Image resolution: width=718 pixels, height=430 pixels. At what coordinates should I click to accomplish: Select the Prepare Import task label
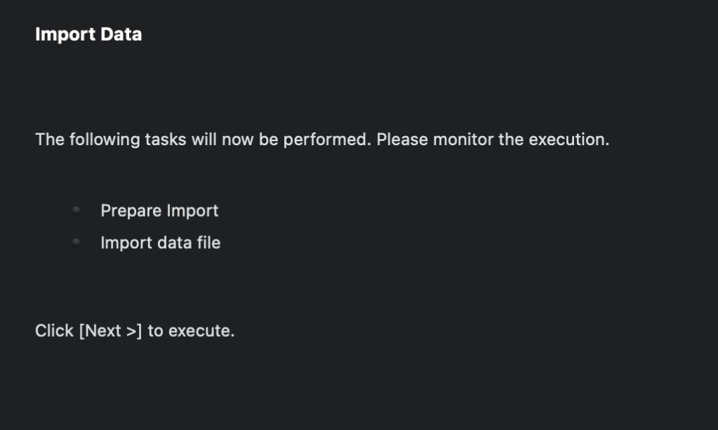[159, 210]
